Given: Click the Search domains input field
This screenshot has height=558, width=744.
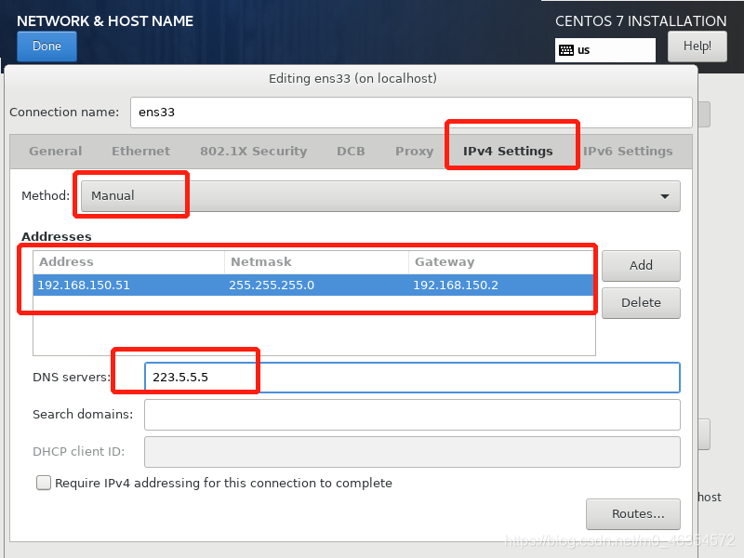Looking at the screenshot, I should pyautogui.click(x=412, y=415).
